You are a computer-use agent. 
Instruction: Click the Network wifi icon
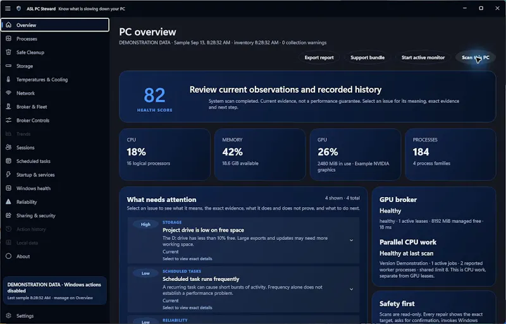click(x=9, y=93)
